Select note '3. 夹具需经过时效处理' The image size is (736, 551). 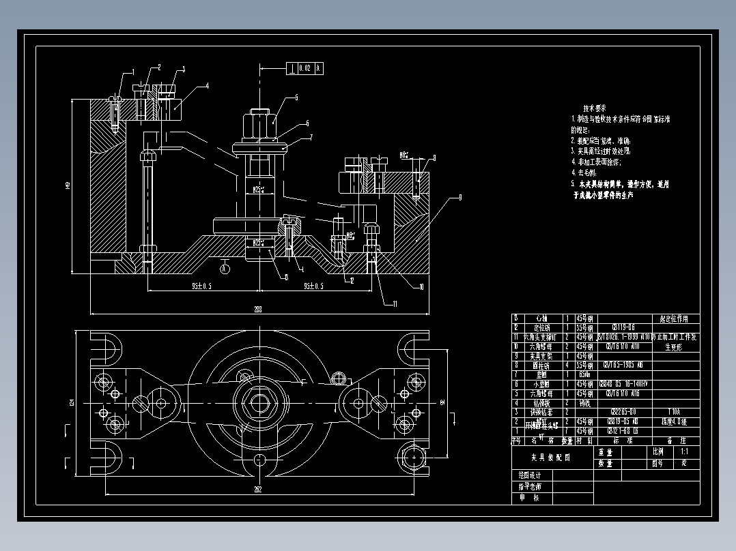pos(601,151)
